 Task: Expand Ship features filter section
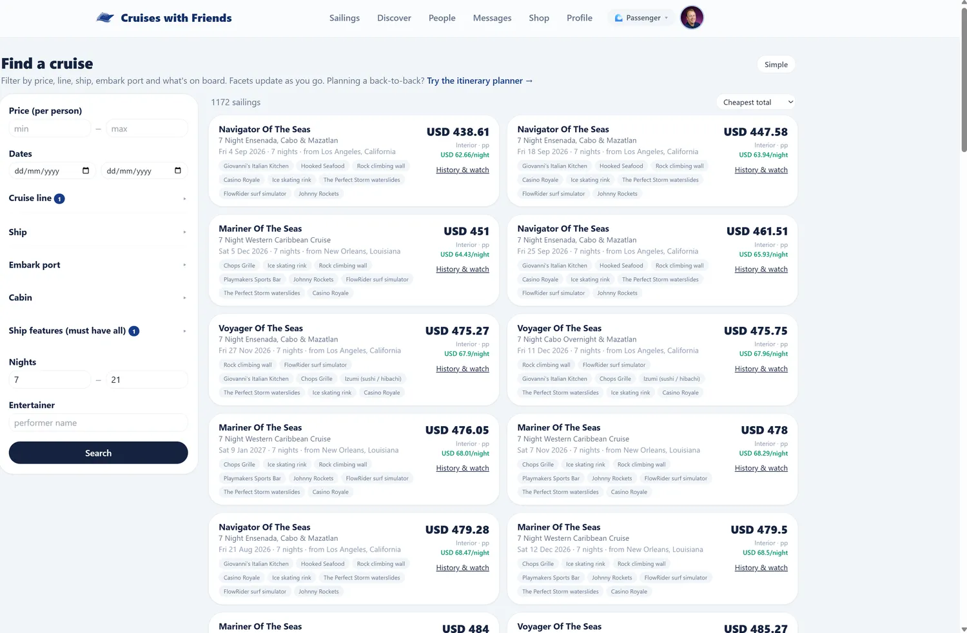click(98, 331)
